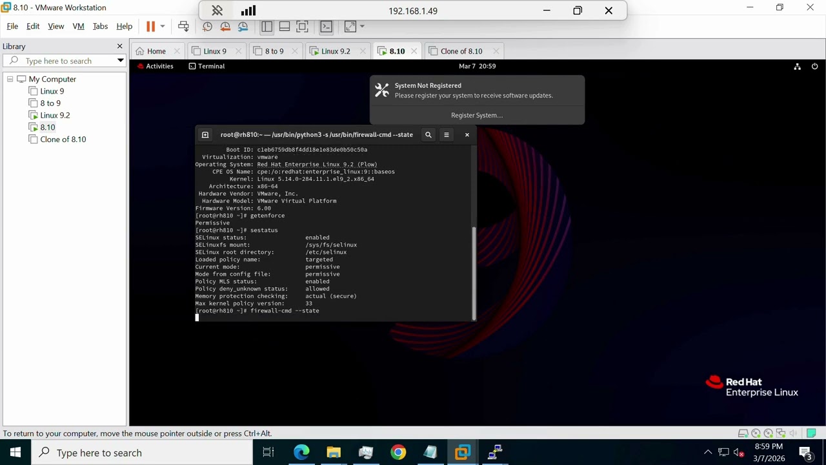Click the Terminal window scrollbar
The width and height of the screenshot is (826, 465).
[x=474, y=273]
